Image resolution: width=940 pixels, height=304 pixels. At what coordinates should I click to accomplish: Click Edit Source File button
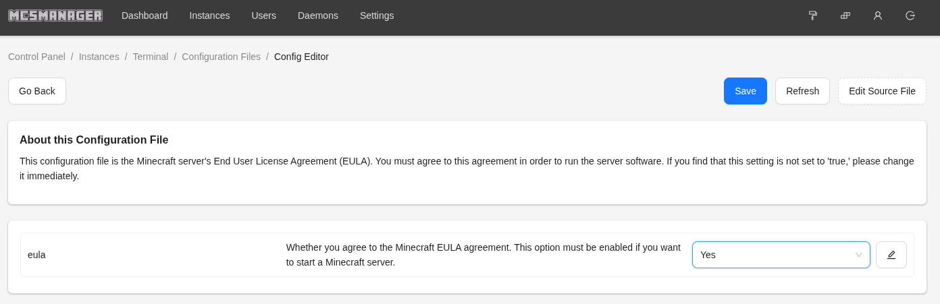coord(882,91)
